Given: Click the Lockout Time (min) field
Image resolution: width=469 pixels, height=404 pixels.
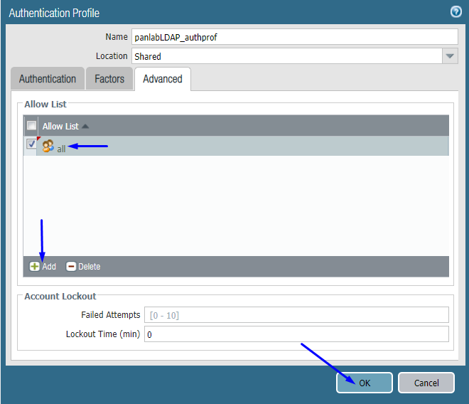Looking at the screenshot, I should (296, 334).
